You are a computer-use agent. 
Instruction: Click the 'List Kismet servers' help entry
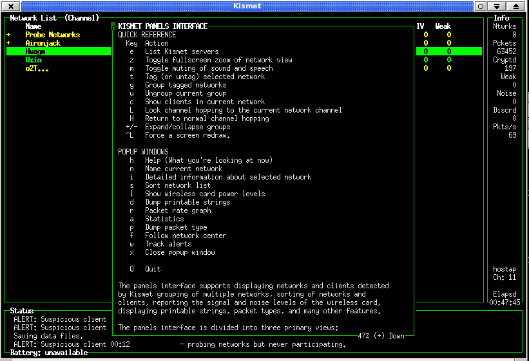click(181, 51)
